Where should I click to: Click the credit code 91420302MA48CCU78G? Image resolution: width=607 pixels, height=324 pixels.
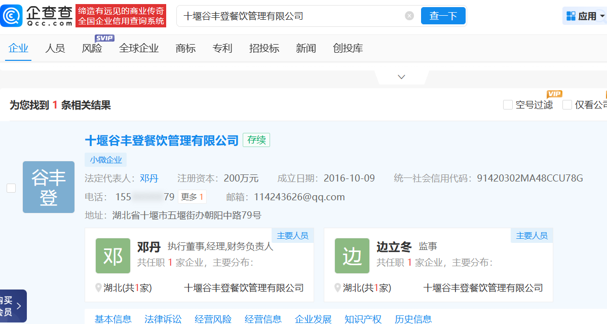pyautogui.click(x=530, y=178)
